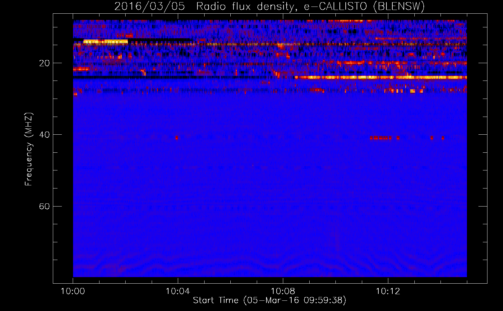Click the '10:00' time tick label
Viewport: 503px width, 311px height.
click(73, 291)
